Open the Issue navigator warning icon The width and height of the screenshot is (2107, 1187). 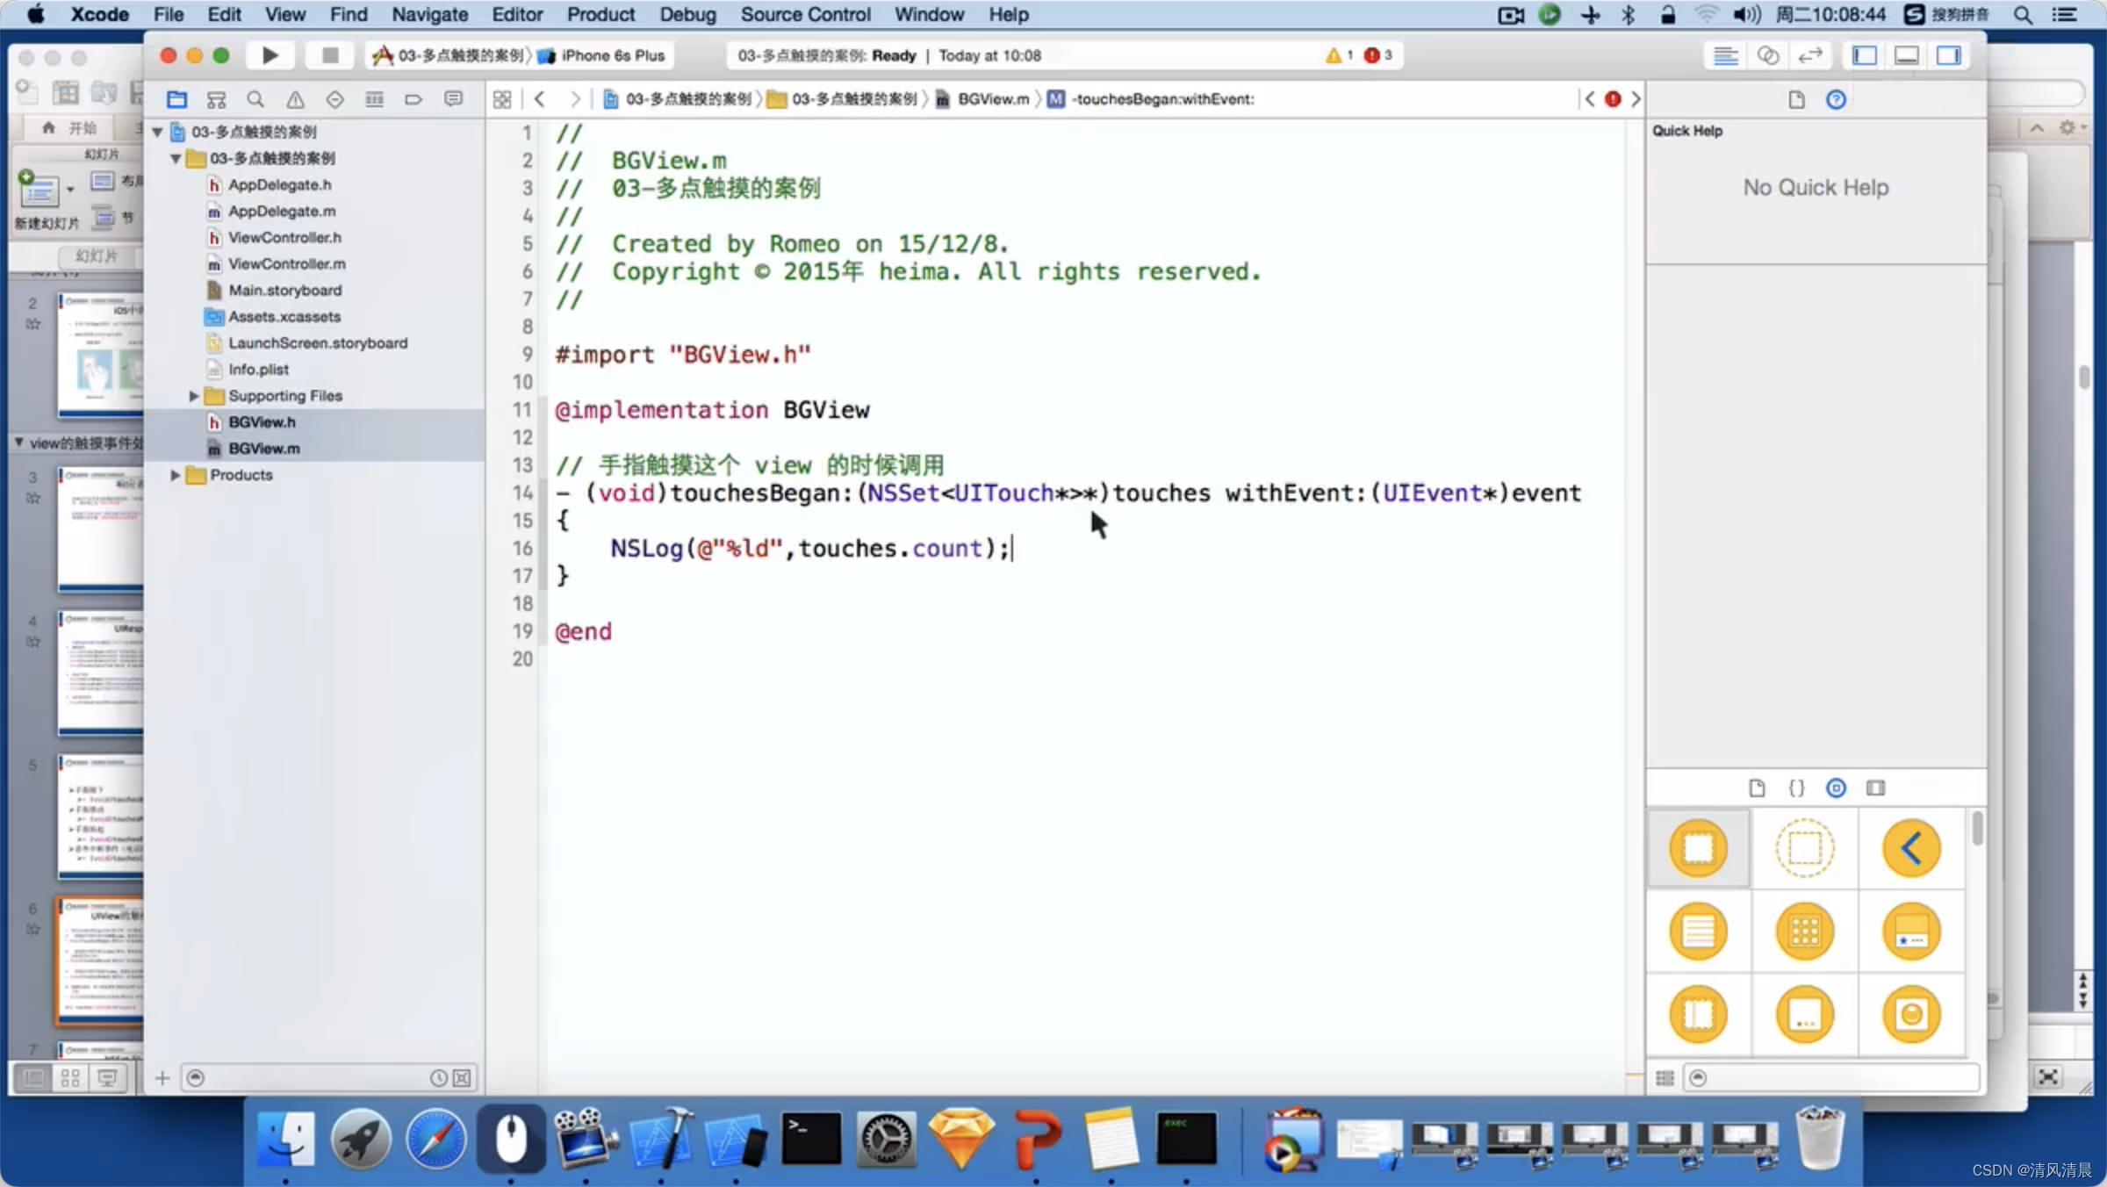click(295, 99)
